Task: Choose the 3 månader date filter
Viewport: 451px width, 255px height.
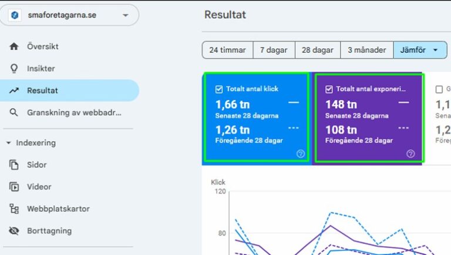Action: point(366,50)
